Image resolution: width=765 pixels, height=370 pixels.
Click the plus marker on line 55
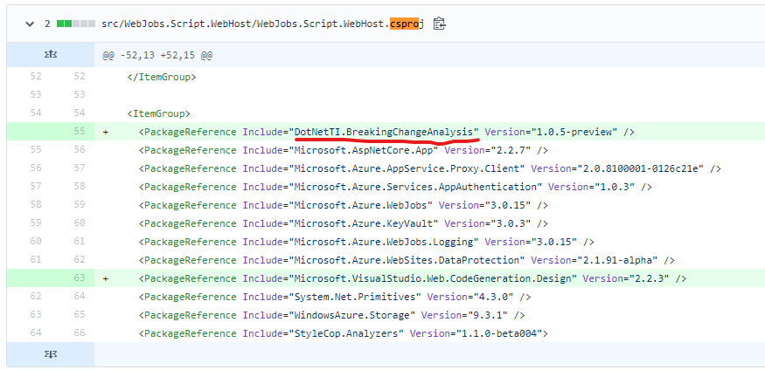click(x=106, y=132)
